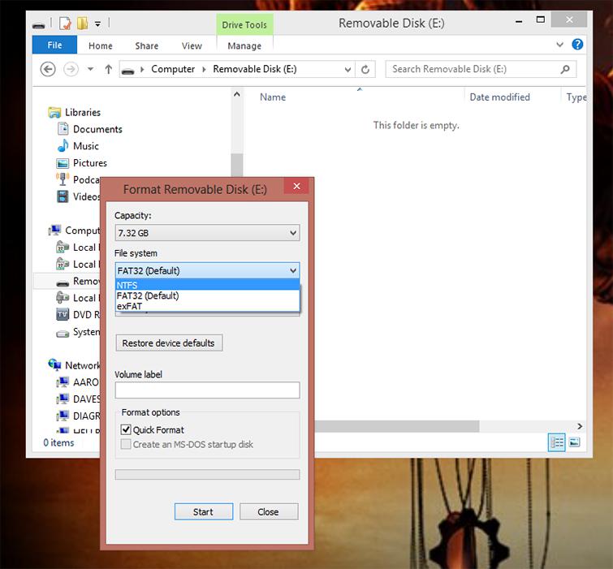613x569 pixels.
Task: Click into the Volume label field
Action: pos(207,390)
